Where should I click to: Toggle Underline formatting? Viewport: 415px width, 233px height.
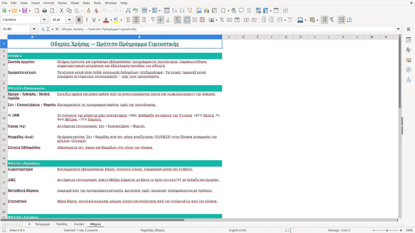tap(94, 20)
